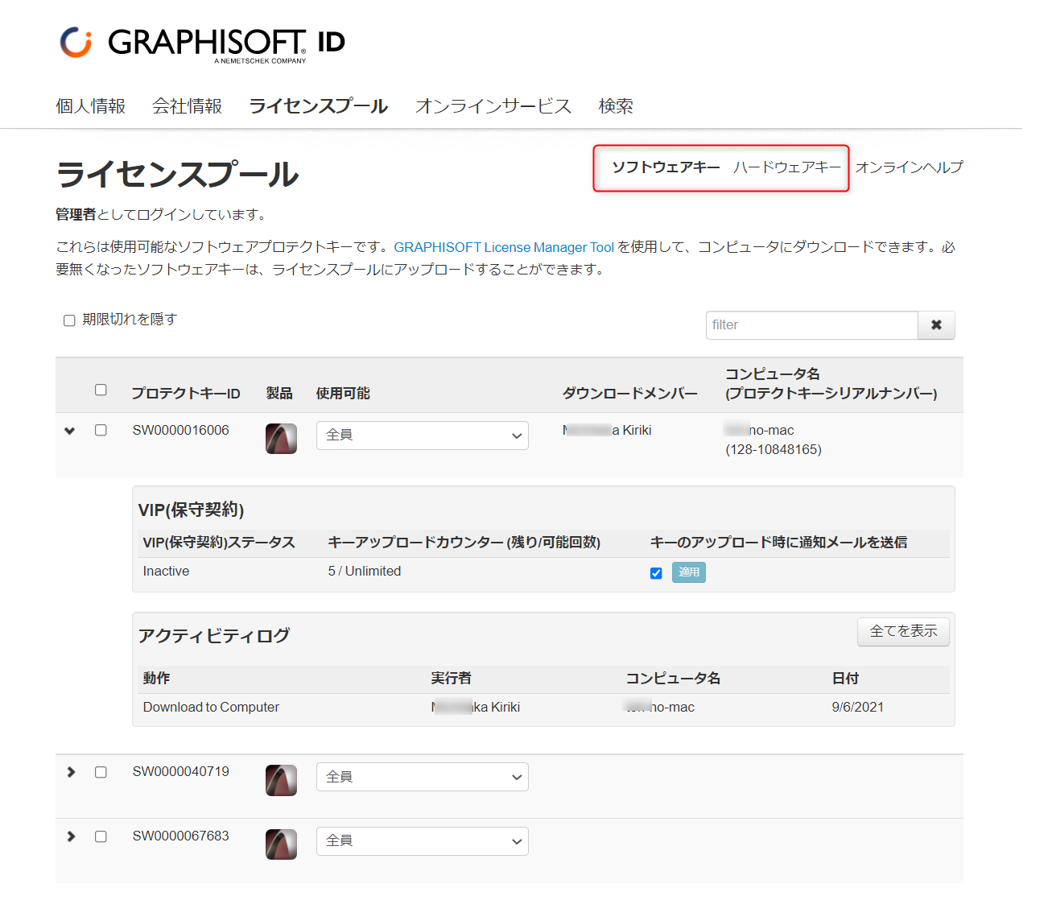Expand the SW0000067683 row
Screen dimensions: 1052x900
(71, 836)
